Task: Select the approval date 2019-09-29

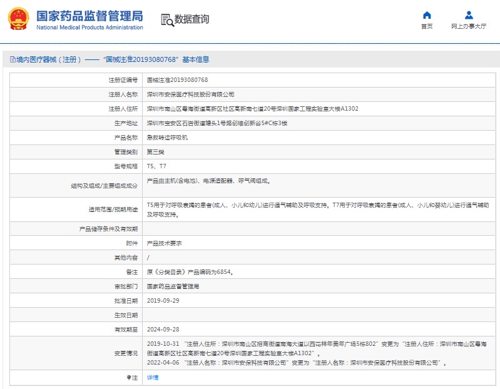Action: tap(163, 301)
